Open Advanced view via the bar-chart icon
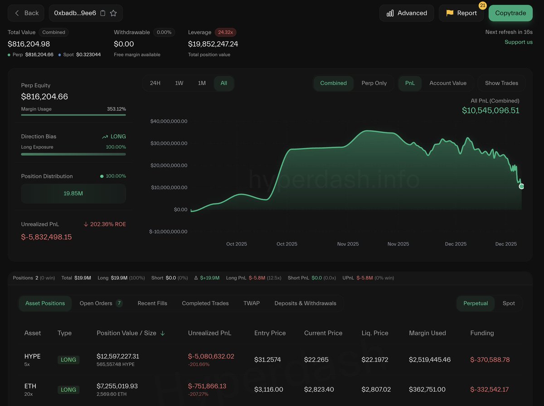 click(x=391, y=13)
